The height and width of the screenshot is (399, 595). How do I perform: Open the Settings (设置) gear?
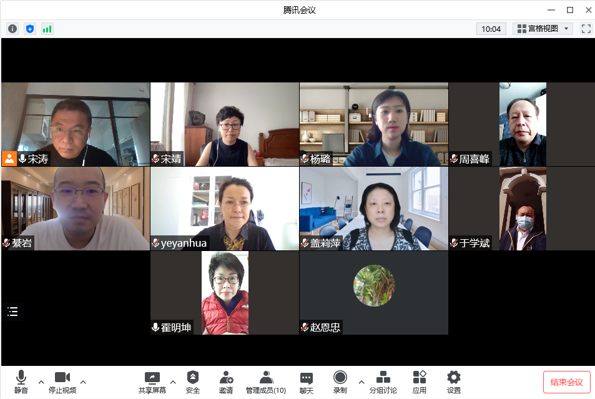[454, 382]
